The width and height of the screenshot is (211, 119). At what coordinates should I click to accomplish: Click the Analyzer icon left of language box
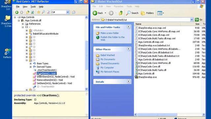(x=48, y=12)
